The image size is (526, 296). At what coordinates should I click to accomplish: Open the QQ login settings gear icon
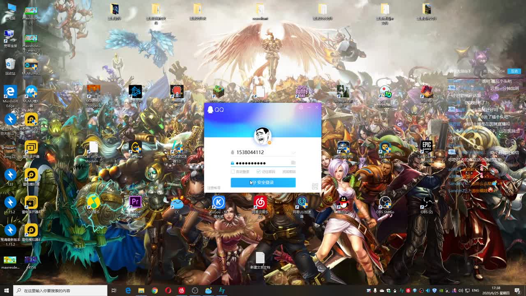click(x=301, y=107)
